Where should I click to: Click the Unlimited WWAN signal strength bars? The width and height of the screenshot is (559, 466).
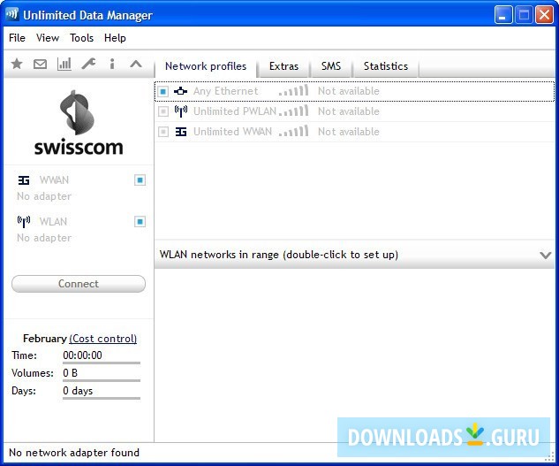tap(293, 131)
